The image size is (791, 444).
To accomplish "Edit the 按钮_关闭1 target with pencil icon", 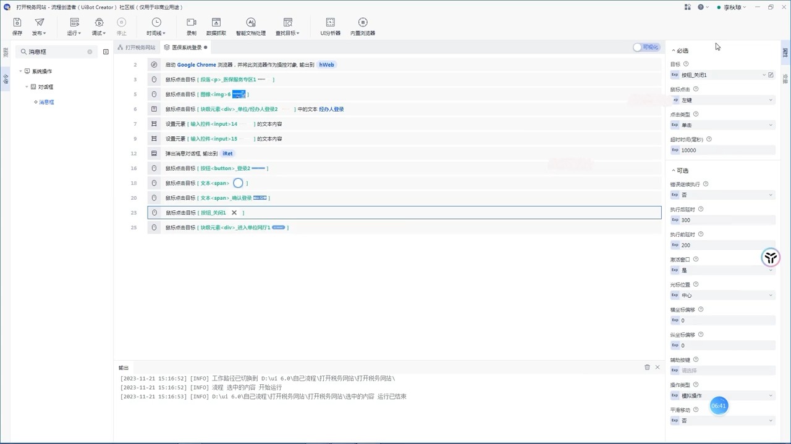I will [x=771, y=75].
